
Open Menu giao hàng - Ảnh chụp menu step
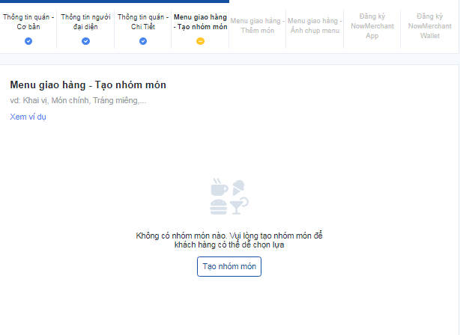point(315,25)
